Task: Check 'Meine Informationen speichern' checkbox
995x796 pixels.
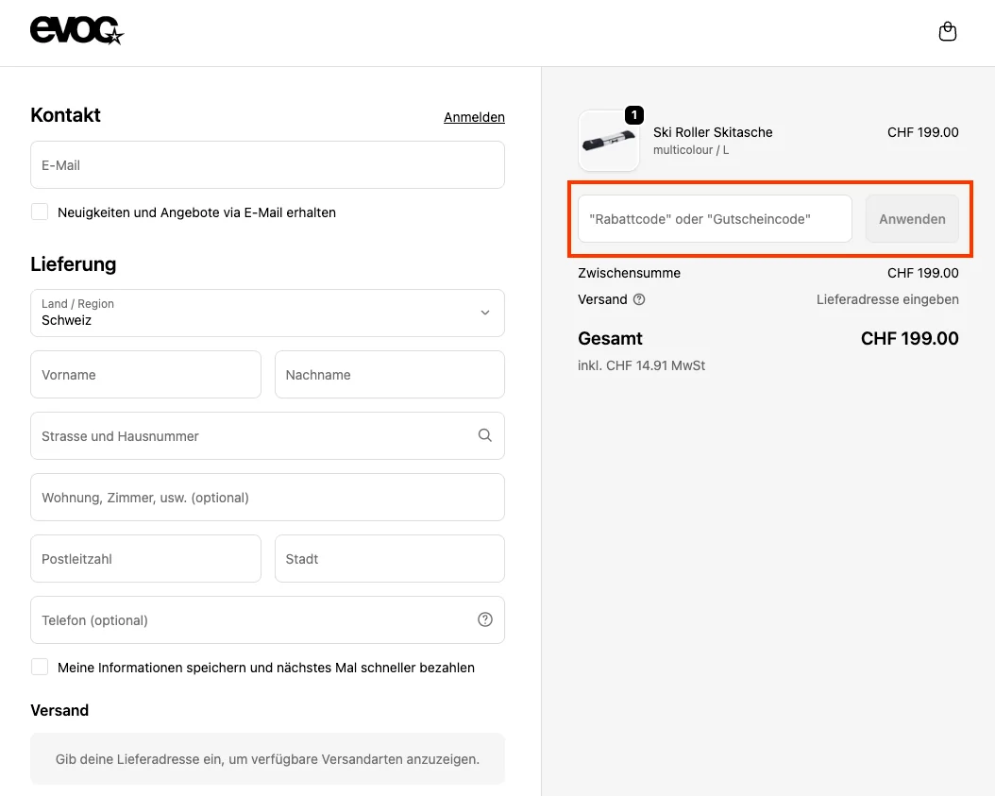Action: point(40,668)
